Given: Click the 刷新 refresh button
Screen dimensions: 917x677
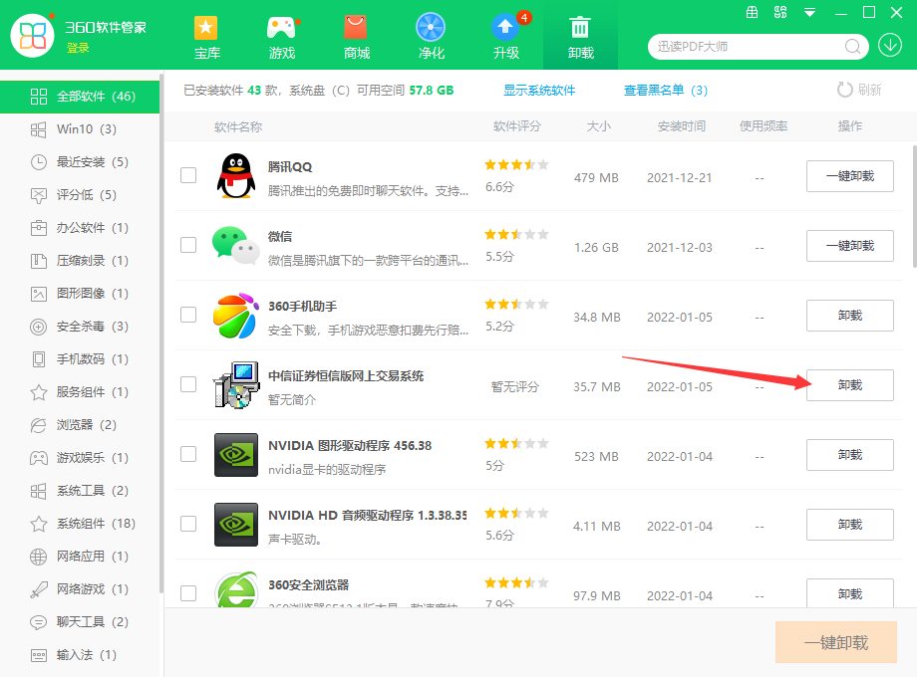Looking at the screenshot, I should (x=859, y=90).
